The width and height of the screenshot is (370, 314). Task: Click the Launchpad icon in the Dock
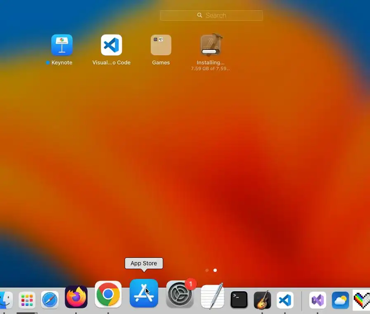[27, 300]
